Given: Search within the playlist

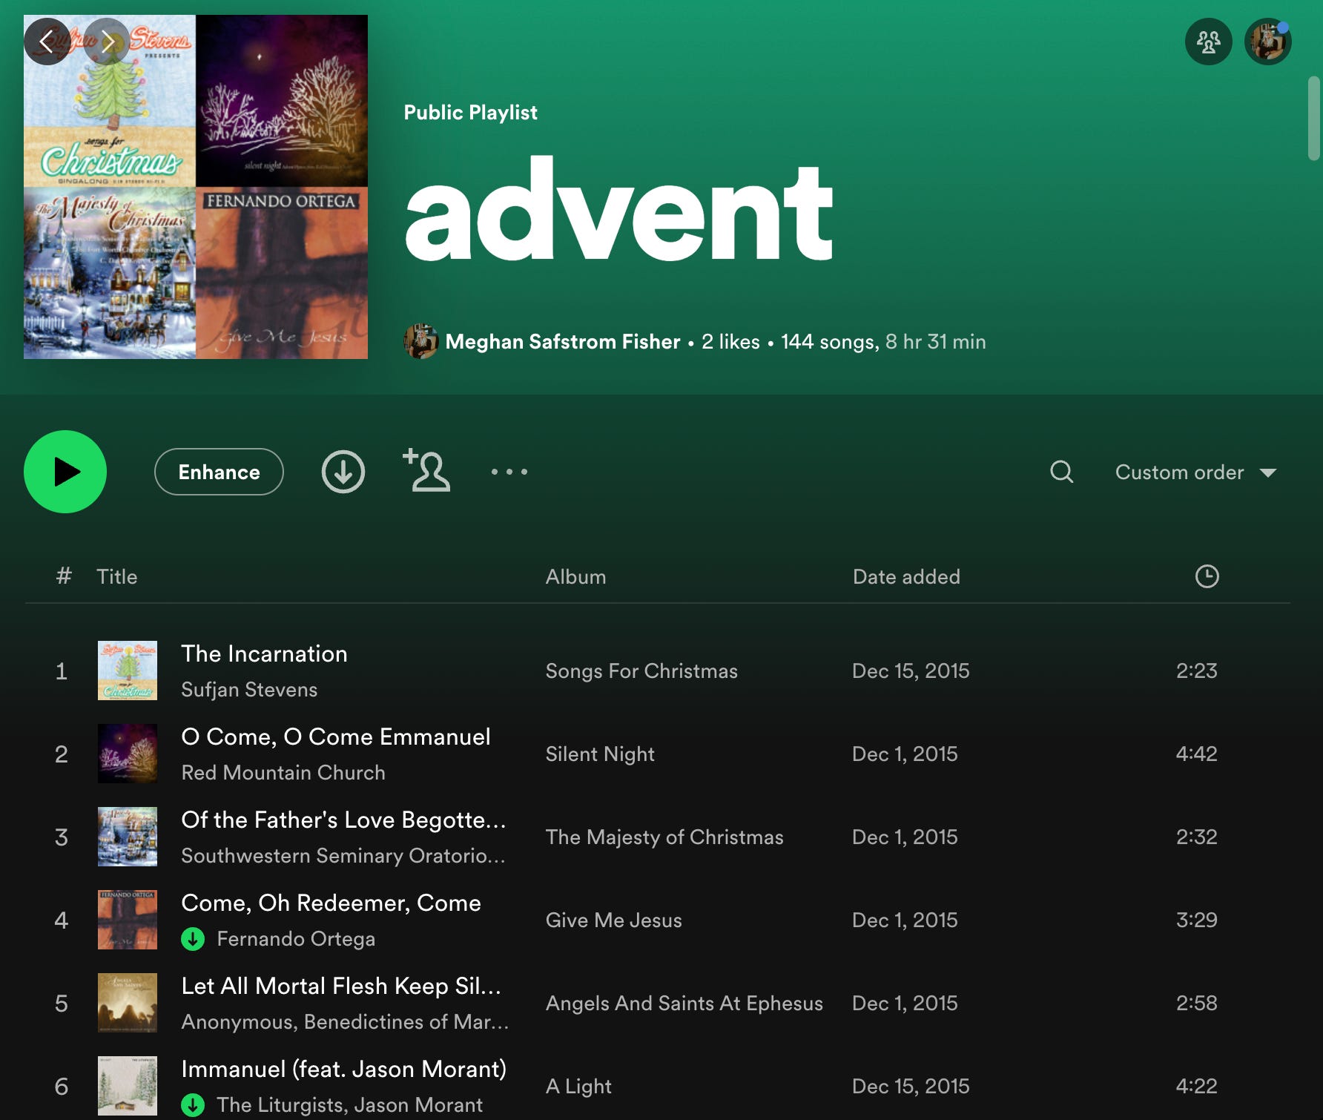Looking at the screenshot, I should tap(1061, 472).
